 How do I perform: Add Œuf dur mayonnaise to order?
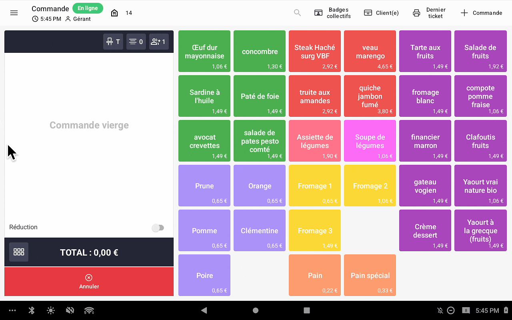[204, 51]
